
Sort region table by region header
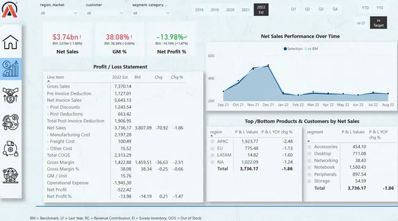216,132
